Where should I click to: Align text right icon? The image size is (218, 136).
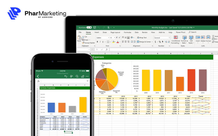point(128,42)
